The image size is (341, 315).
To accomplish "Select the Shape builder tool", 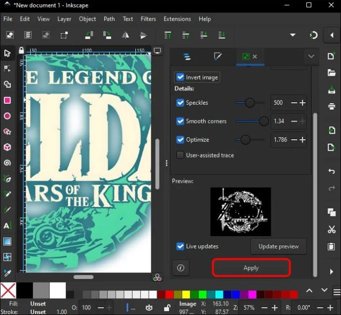I will (x=7, y=84).
